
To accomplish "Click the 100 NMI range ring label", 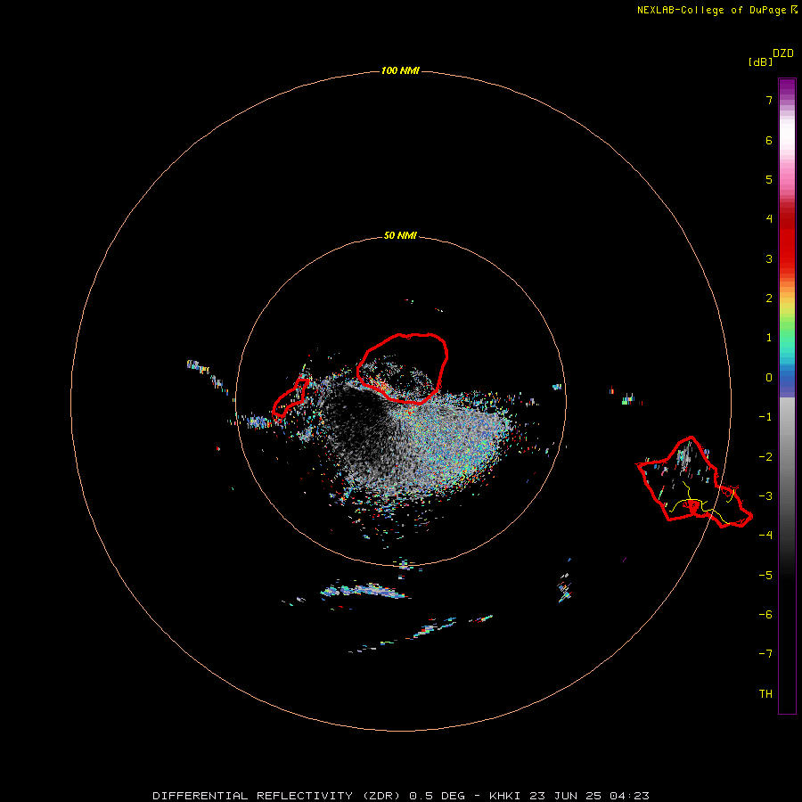I will 400,70.
